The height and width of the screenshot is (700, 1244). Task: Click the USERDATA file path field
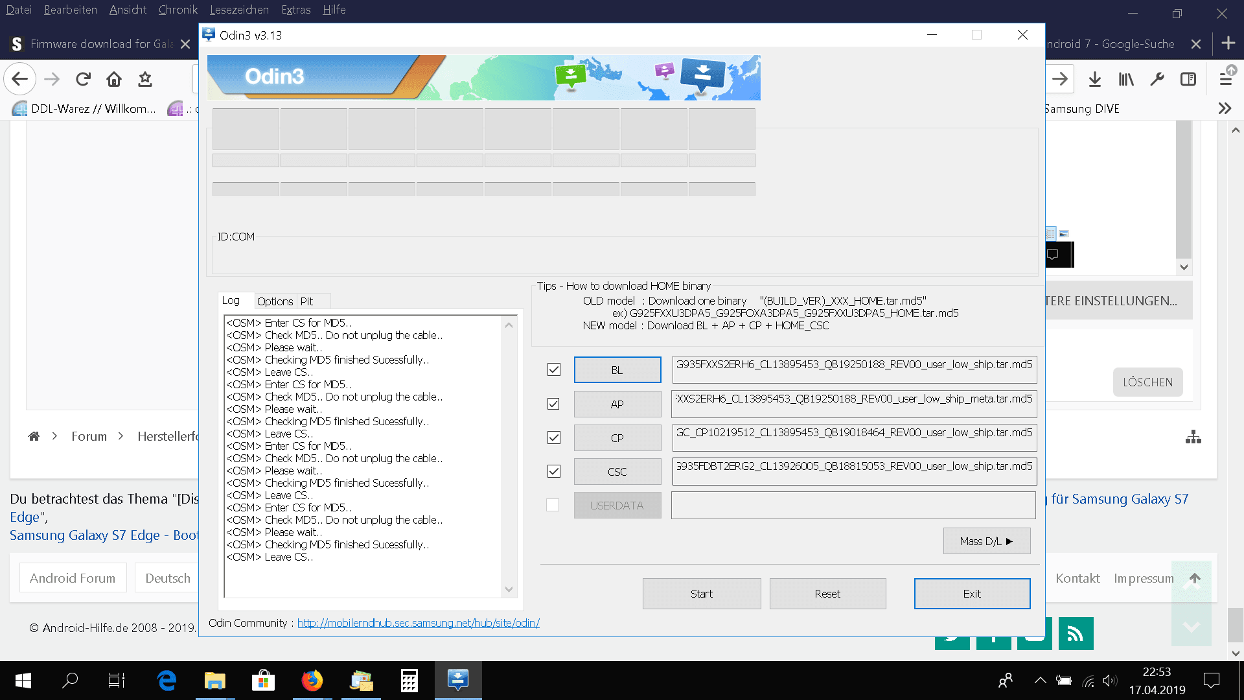853,506
